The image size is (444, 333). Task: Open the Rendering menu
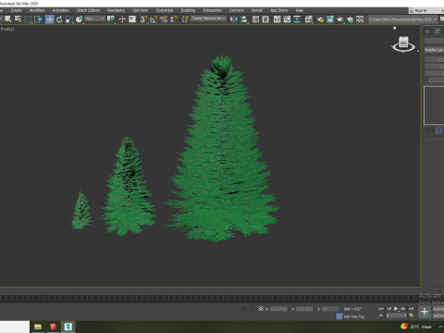pos(116,10)
